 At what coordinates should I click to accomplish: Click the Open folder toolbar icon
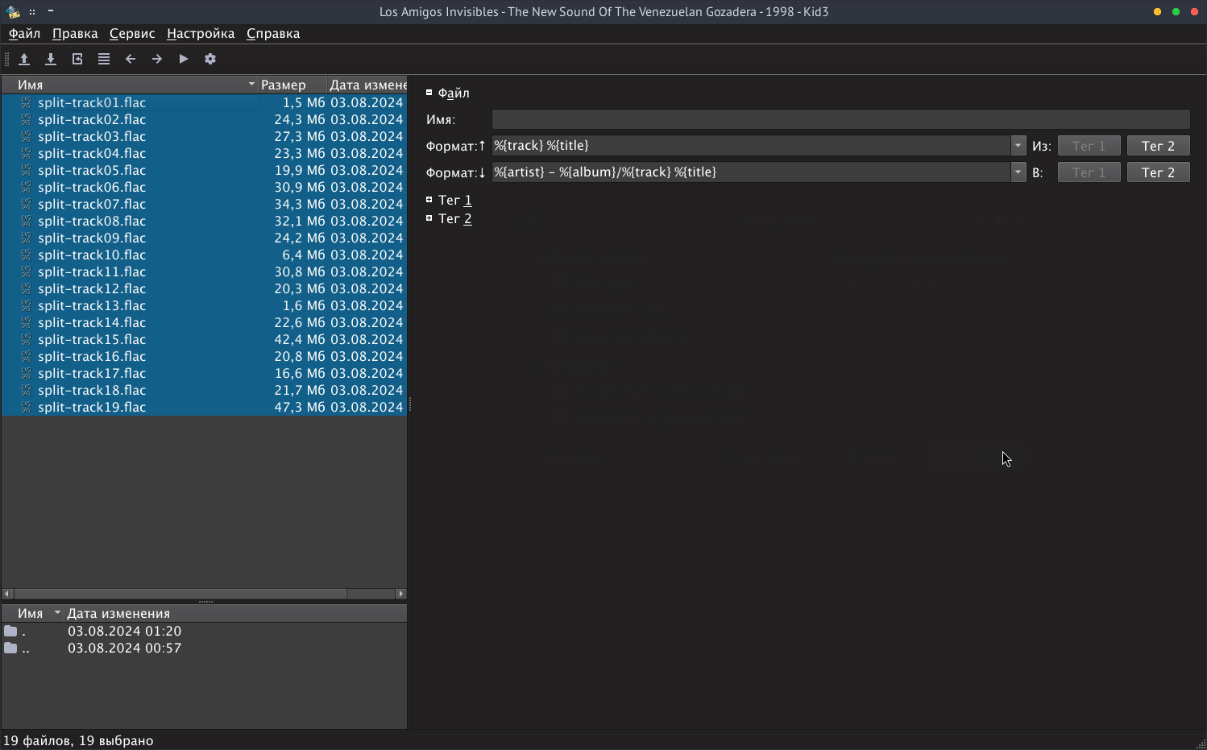click(24, 59)
